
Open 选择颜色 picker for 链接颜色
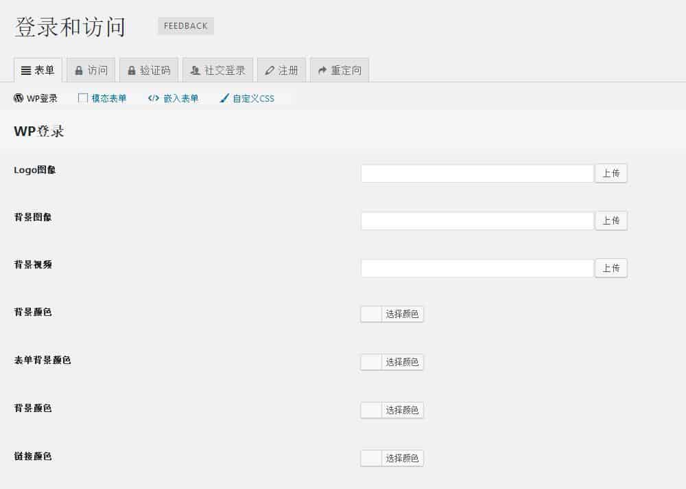tap(401, 458)
